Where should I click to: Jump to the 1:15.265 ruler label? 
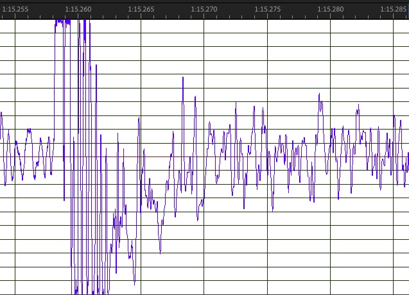click(141, 9)
